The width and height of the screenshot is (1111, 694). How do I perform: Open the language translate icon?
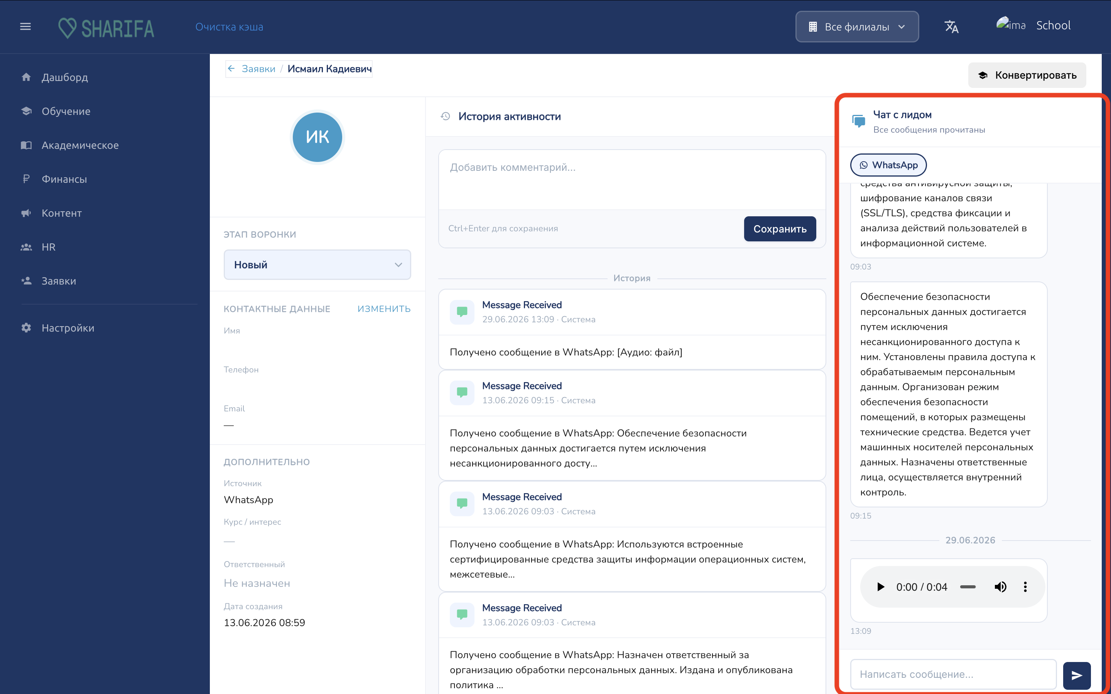951,27
